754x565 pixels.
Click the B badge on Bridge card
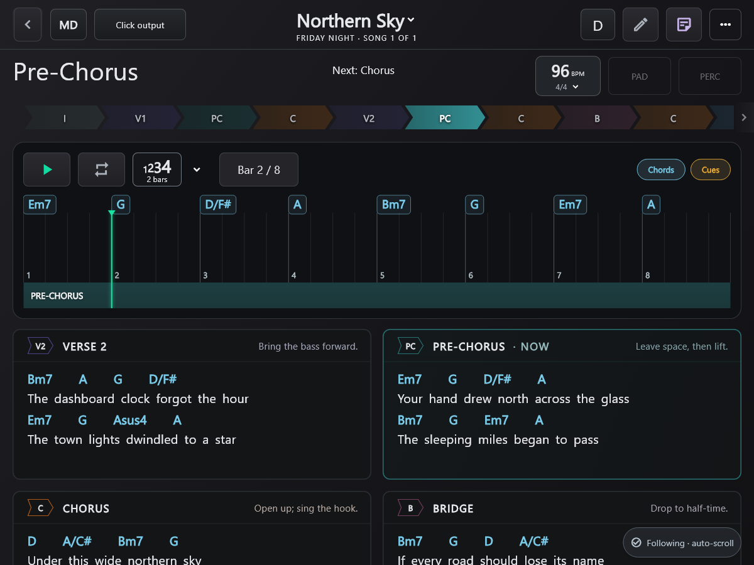click(410, 508)
